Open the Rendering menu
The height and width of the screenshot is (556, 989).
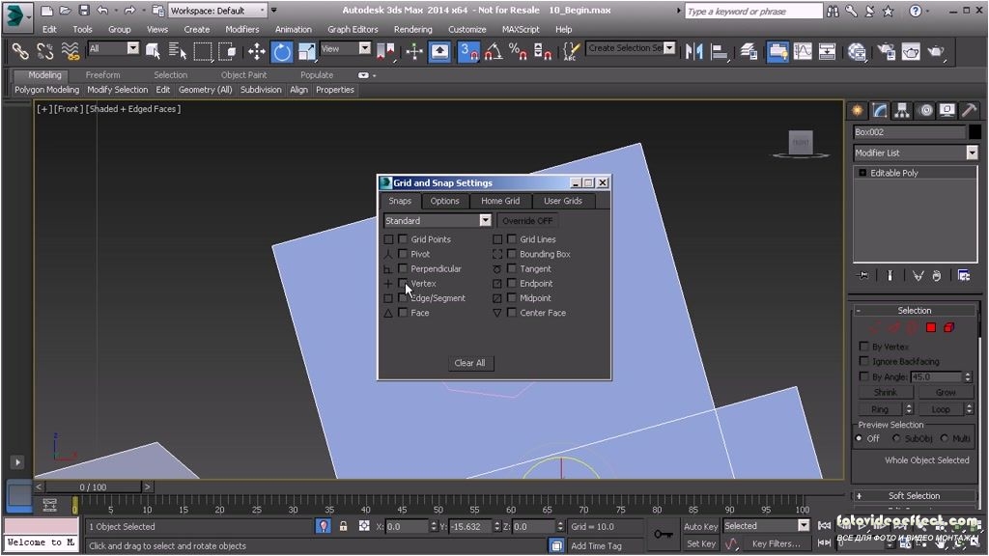[412, 29]
